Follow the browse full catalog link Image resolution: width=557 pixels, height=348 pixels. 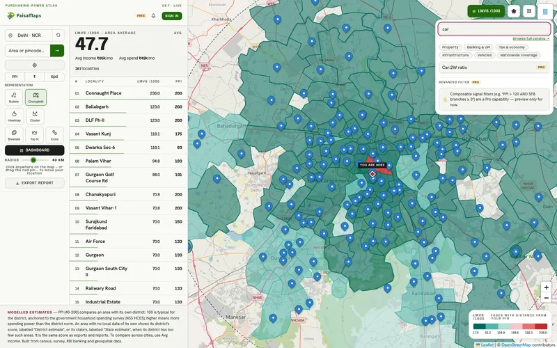click(531, 38)
